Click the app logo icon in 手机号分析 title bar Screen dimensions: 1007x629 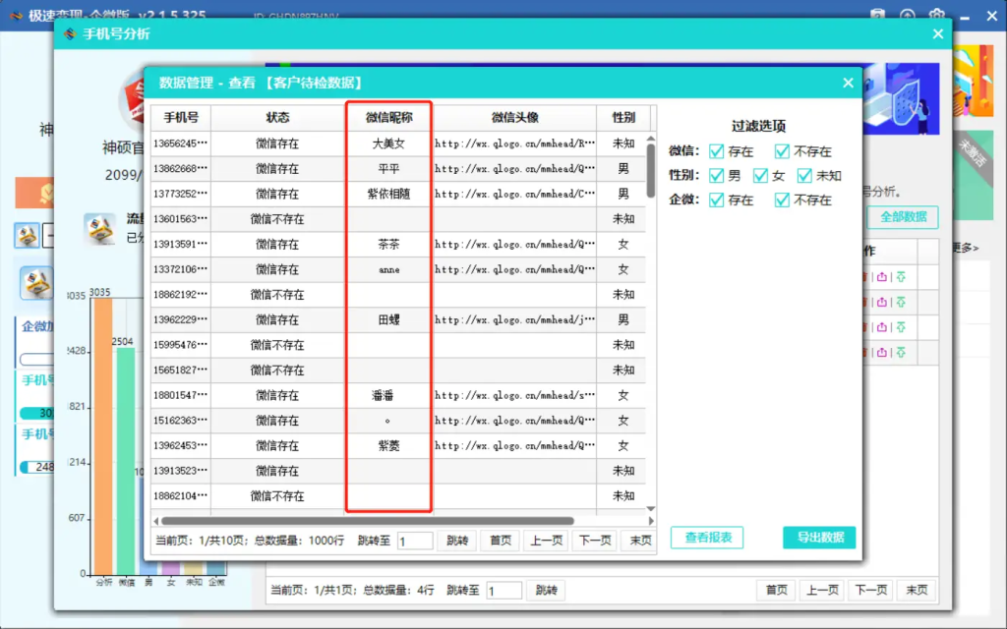tap(69, 32)
